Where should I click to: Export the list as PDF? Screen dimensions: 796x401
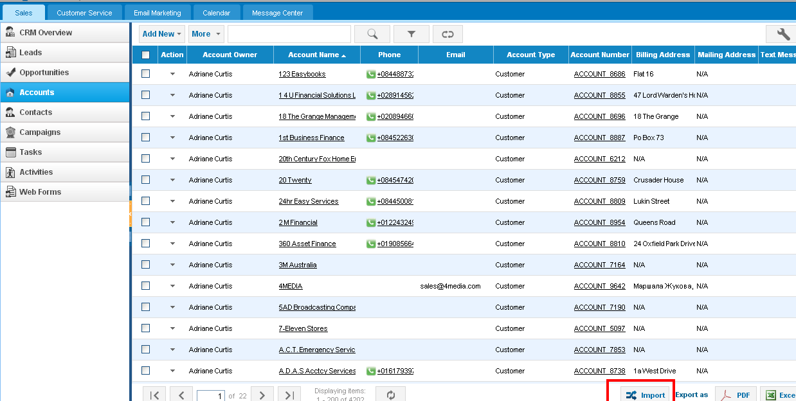[736, 395]
